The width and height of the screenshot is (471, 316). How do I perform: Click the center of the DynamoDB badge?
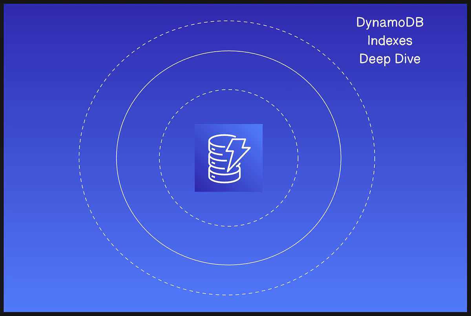coord(228,157)
